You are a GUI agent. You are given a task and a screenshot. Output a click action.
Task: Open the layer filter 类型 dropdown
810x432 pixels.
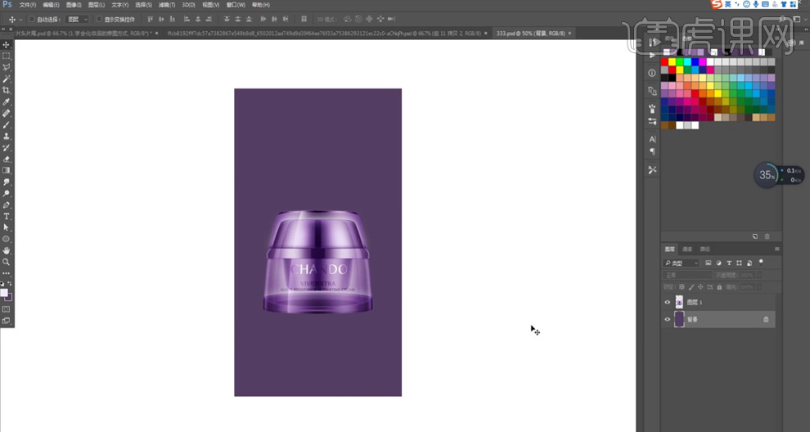coord(682,263)
